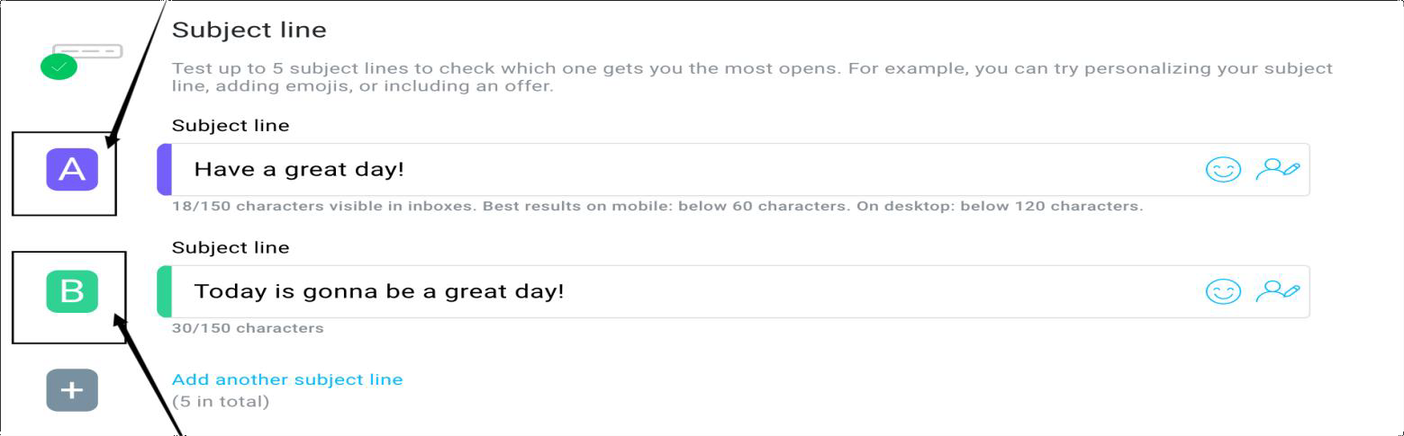Click the gray plus icon
The height and width of the screenshot is (436, 1404).
click(72, 390)
